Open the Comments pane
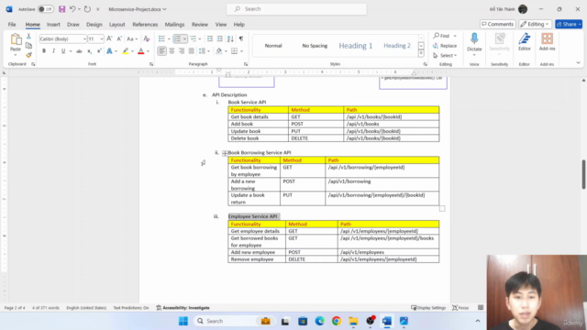587x330 pixels. 497,24
